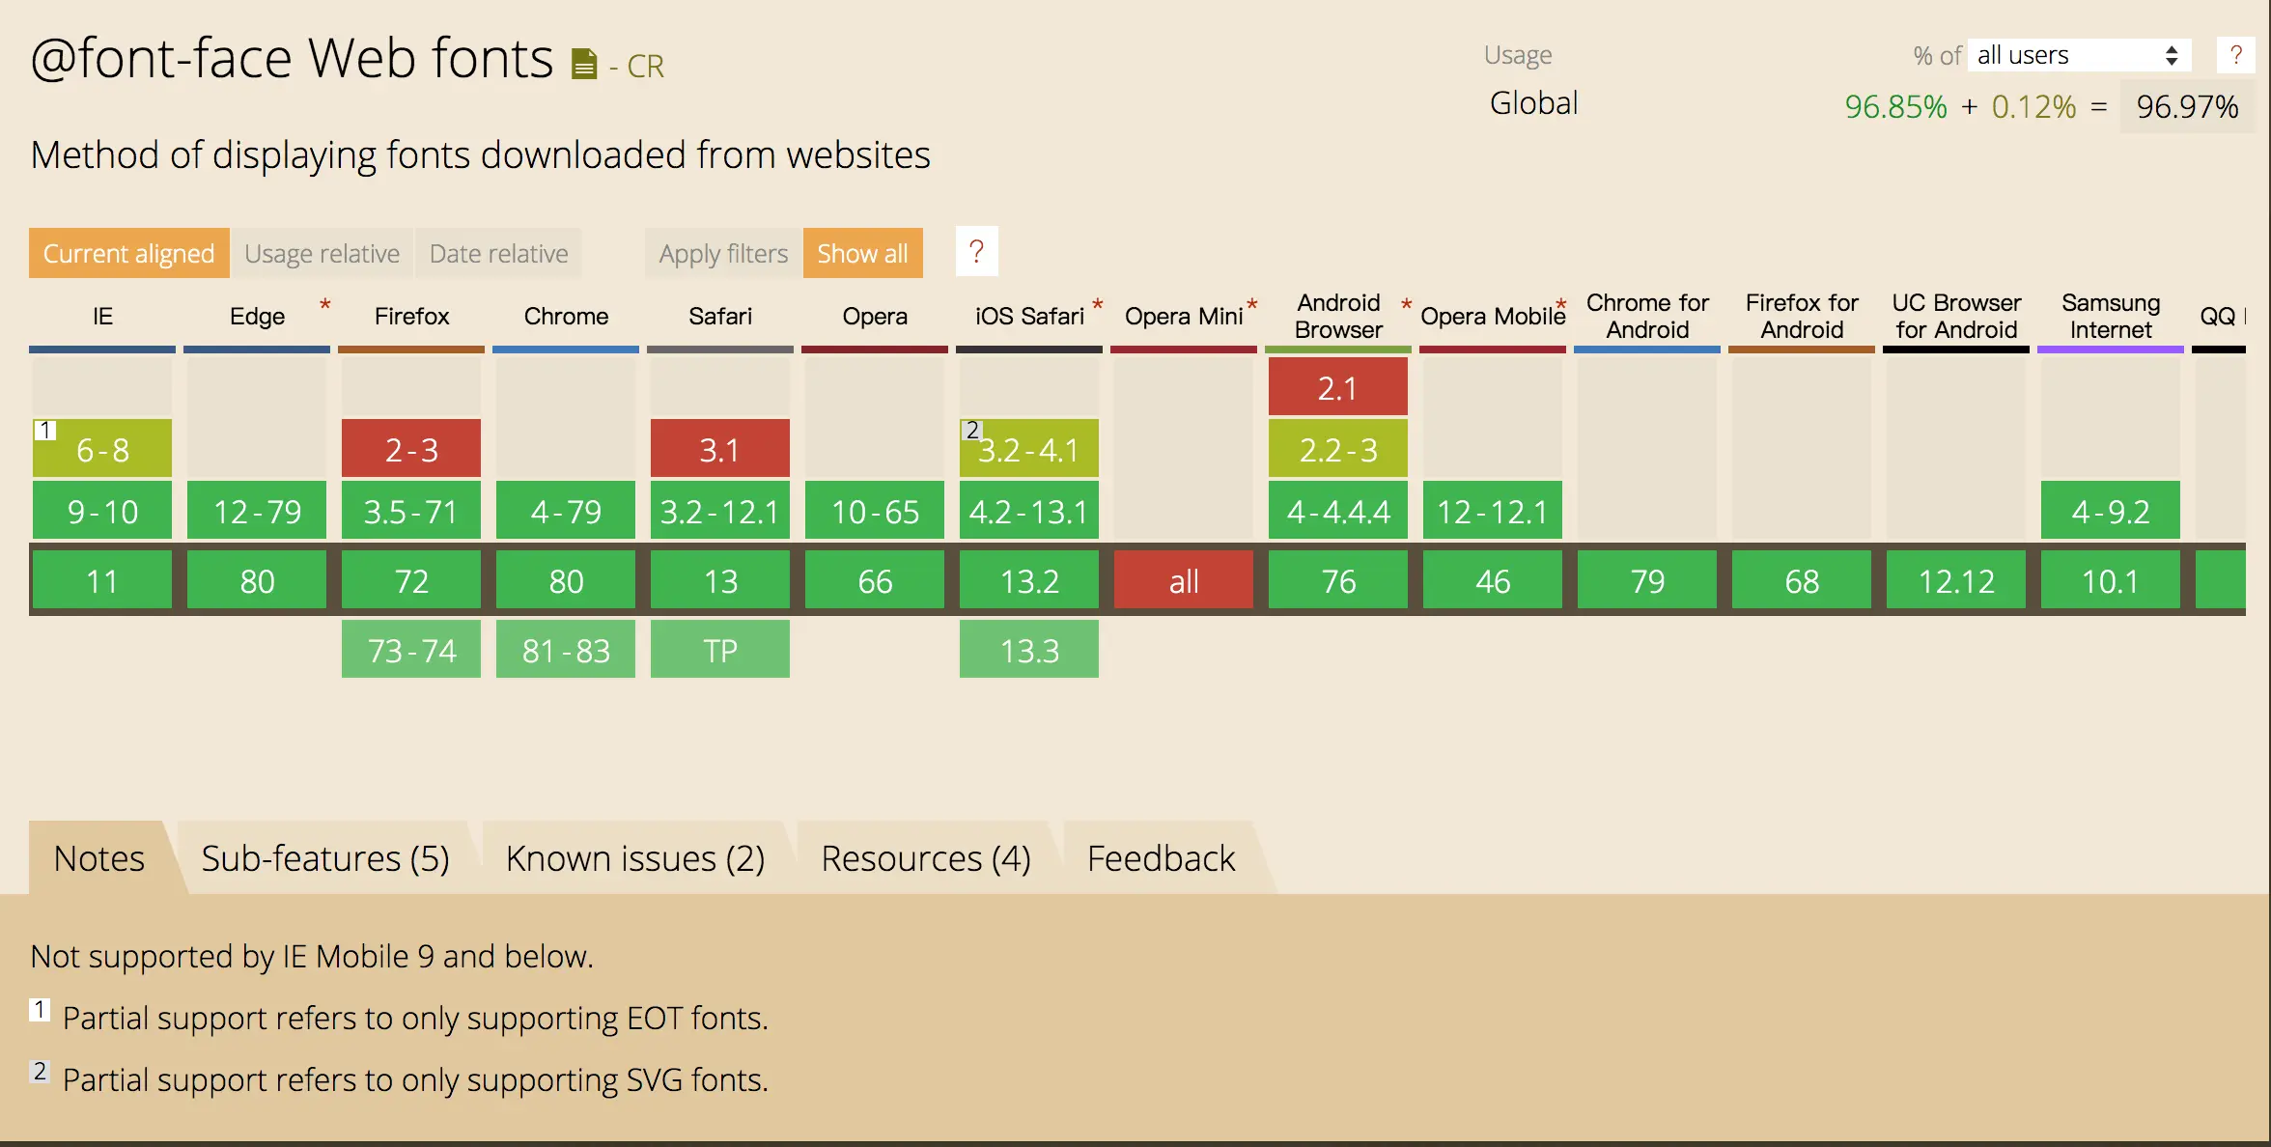Click the spec document icon beside title
This screenshot has height=1147, width=2271.
coord(583,65)
